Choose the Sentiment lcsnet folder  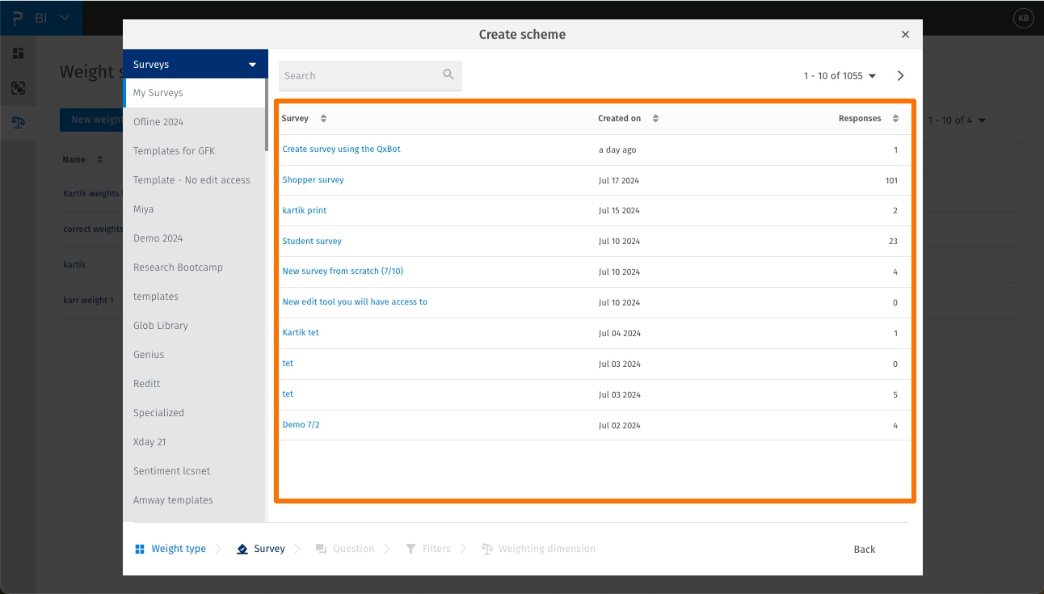point(194,471)
